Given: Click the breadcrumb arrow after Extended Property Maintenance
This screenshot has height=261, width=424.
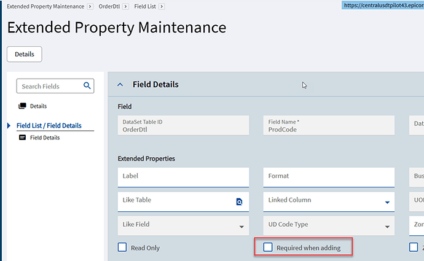Looking at the screenshot, I should point(90,6).
